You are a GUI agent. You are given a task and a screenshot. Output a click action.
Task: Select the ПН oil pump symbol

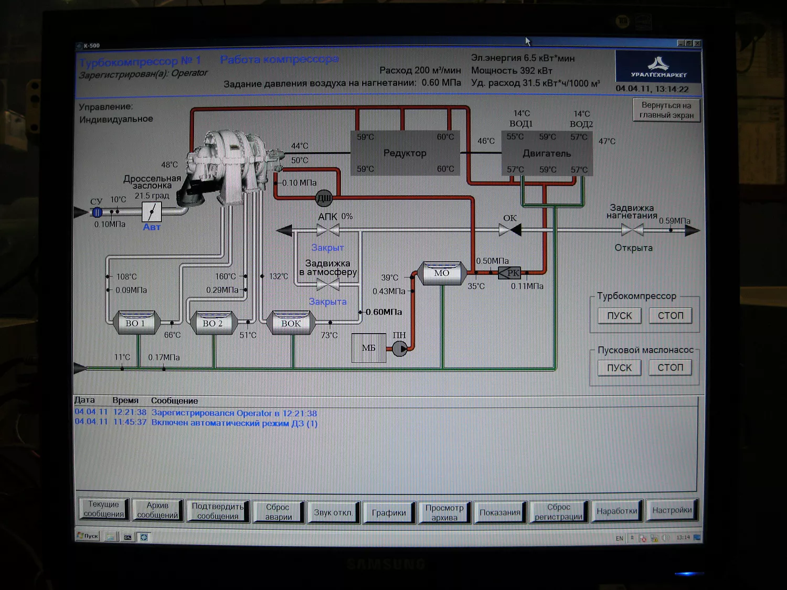[400, 348]
